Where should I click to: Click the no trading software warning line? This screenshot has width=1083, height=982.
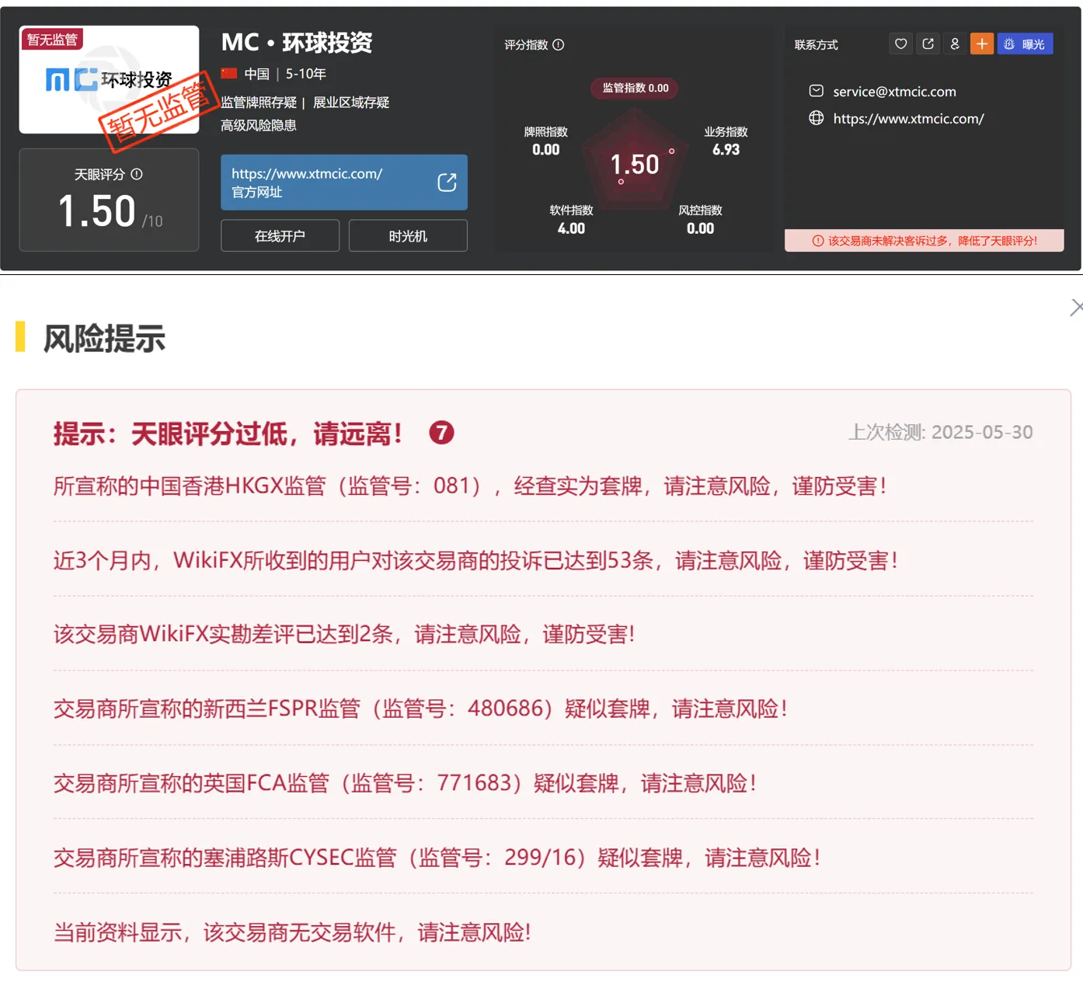point(292,932)
